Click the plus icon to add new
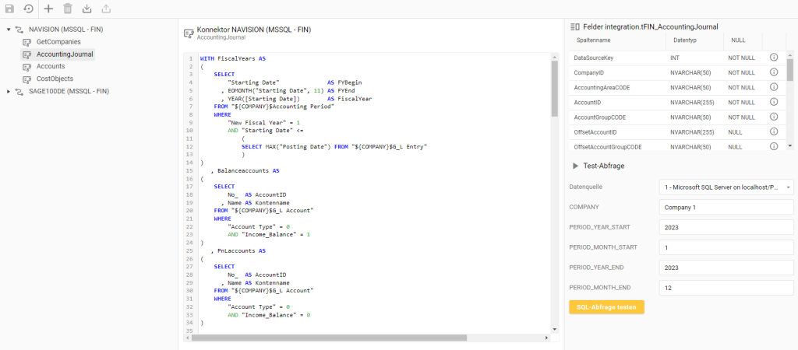 (48, 9)
